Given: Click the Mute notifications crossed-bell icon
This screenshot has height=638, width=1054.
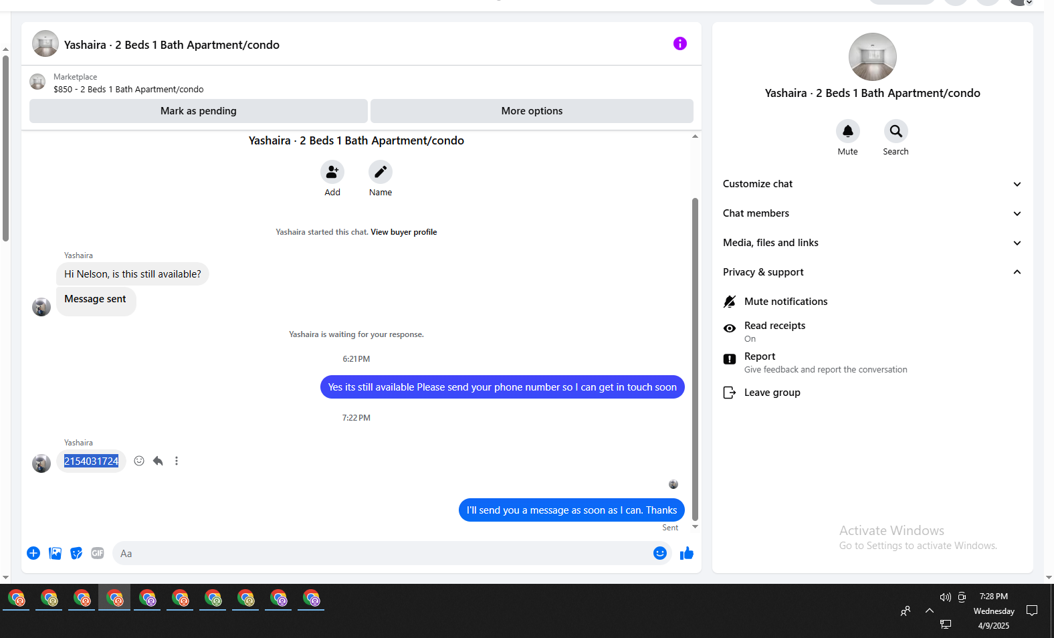Looking at the screenshot, I should (x=730, y=302).
